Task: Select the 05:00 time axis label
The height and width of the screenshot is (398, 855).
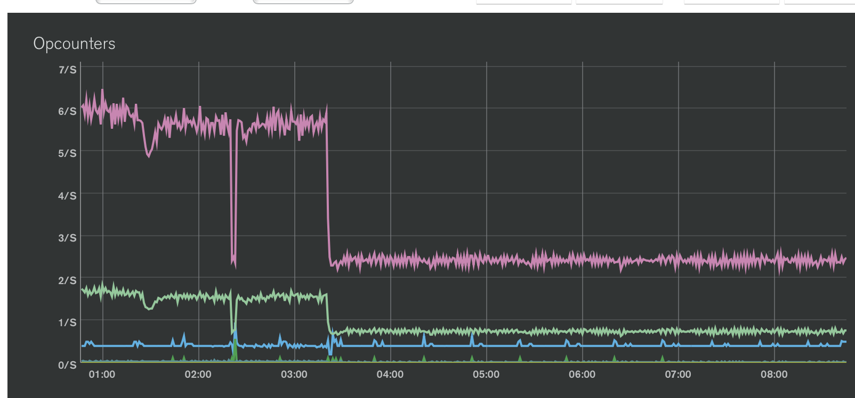Action: (x=486, y=375)
